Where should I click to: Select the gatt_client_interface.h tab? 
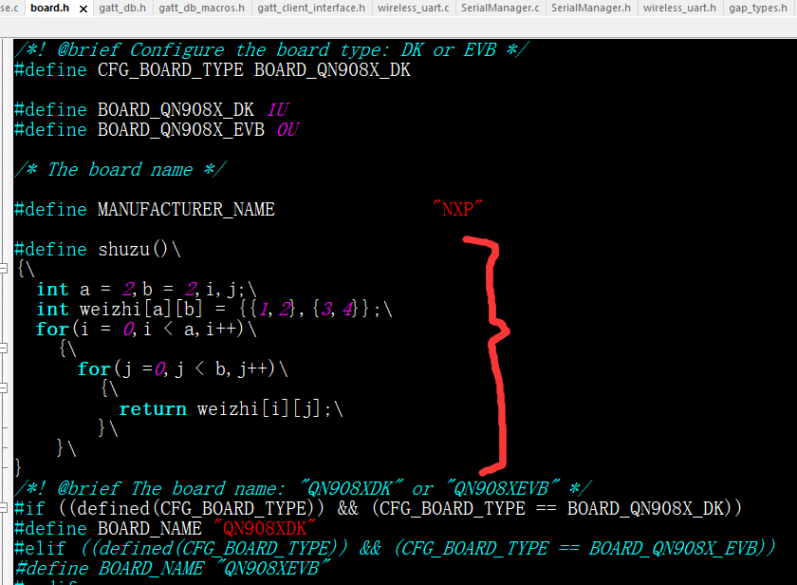tap(311, 9)
